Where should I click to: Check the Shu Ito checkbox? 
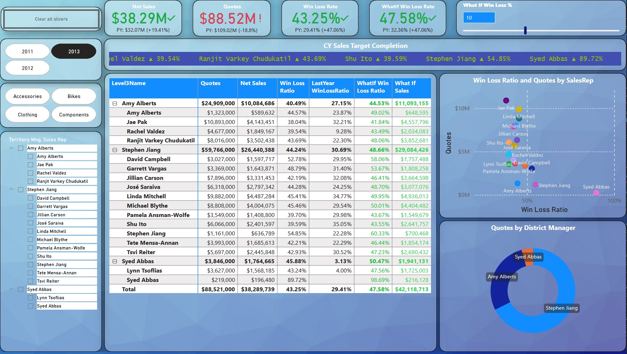coord(31,256)
